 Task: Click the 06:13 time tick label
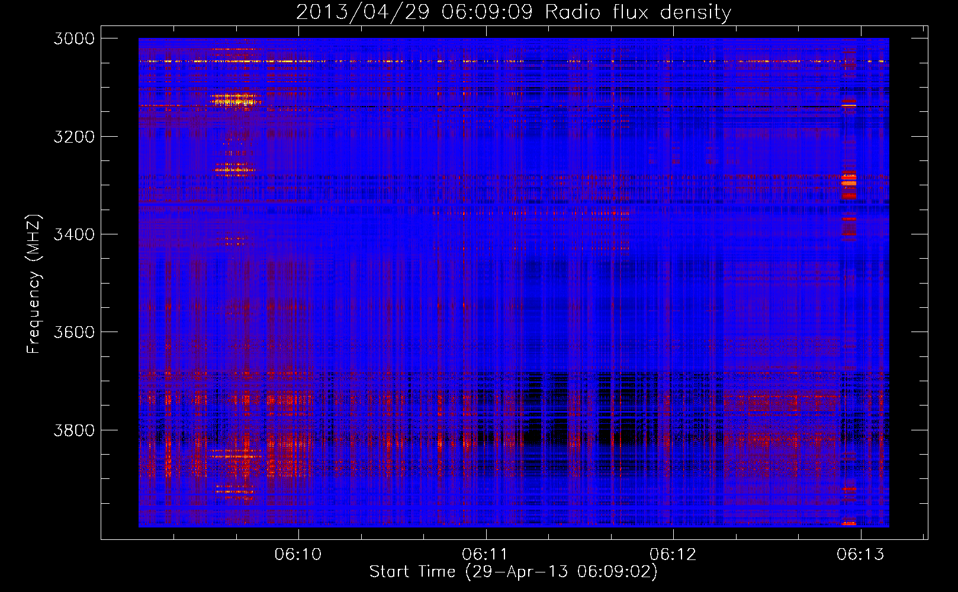[860, 554]
